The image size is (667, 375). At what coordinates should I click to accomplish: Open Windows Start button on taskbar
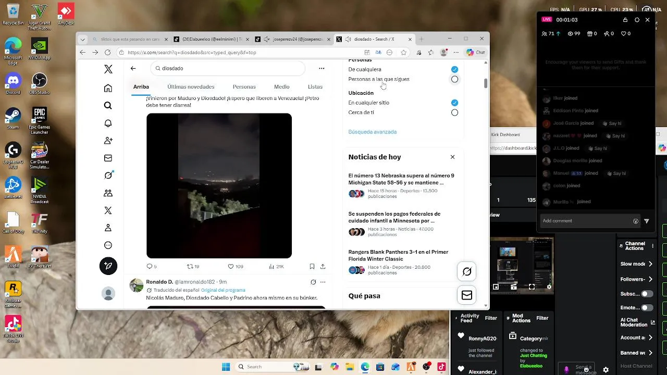pyautogui.click(x=226, y=367)
